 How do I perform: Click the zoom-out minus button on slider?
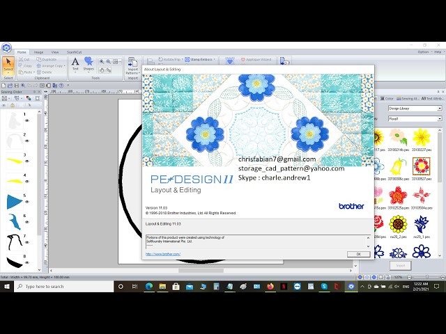click(409, 277)
